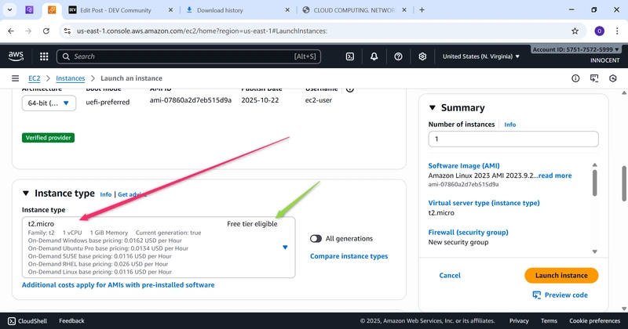The height and width of the screenshot is (329, 628).
Task: Collapse the Summary panel
Action: tap(433, 107)
